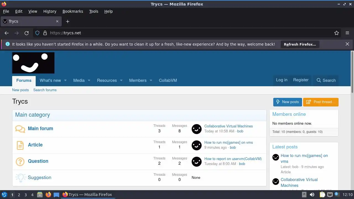The width and height of the screenshot is (354, 199).
Task: Switch to workspace 3 in taskbar
Action: coord(25,195)
